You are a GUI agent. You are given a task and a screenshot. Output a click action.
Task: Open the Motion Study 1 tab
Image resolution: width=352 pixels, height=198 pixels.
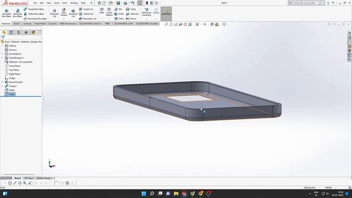click(x=44, y=178)
